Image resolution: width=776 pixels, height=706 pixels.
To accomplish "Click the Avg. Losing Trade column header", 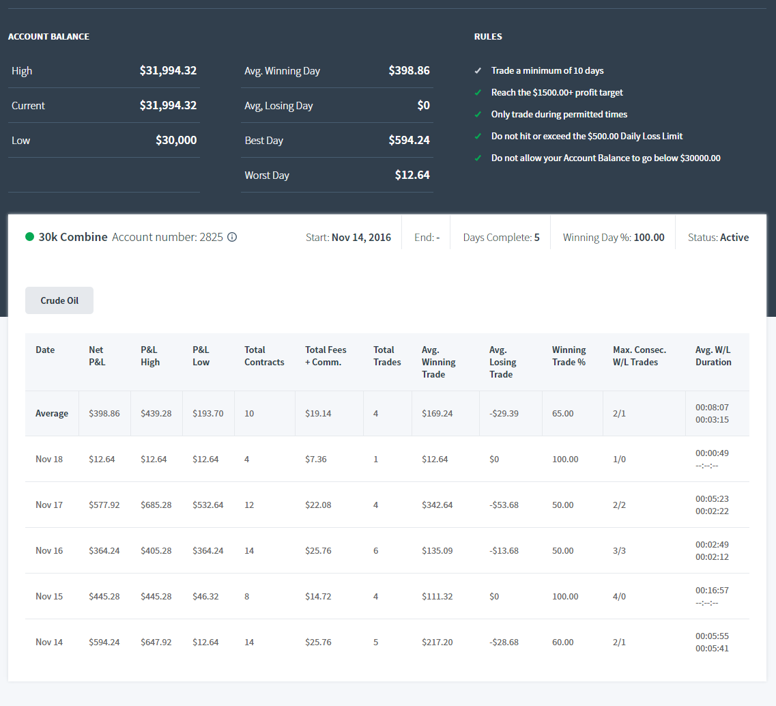I will (x=503, y=363).
